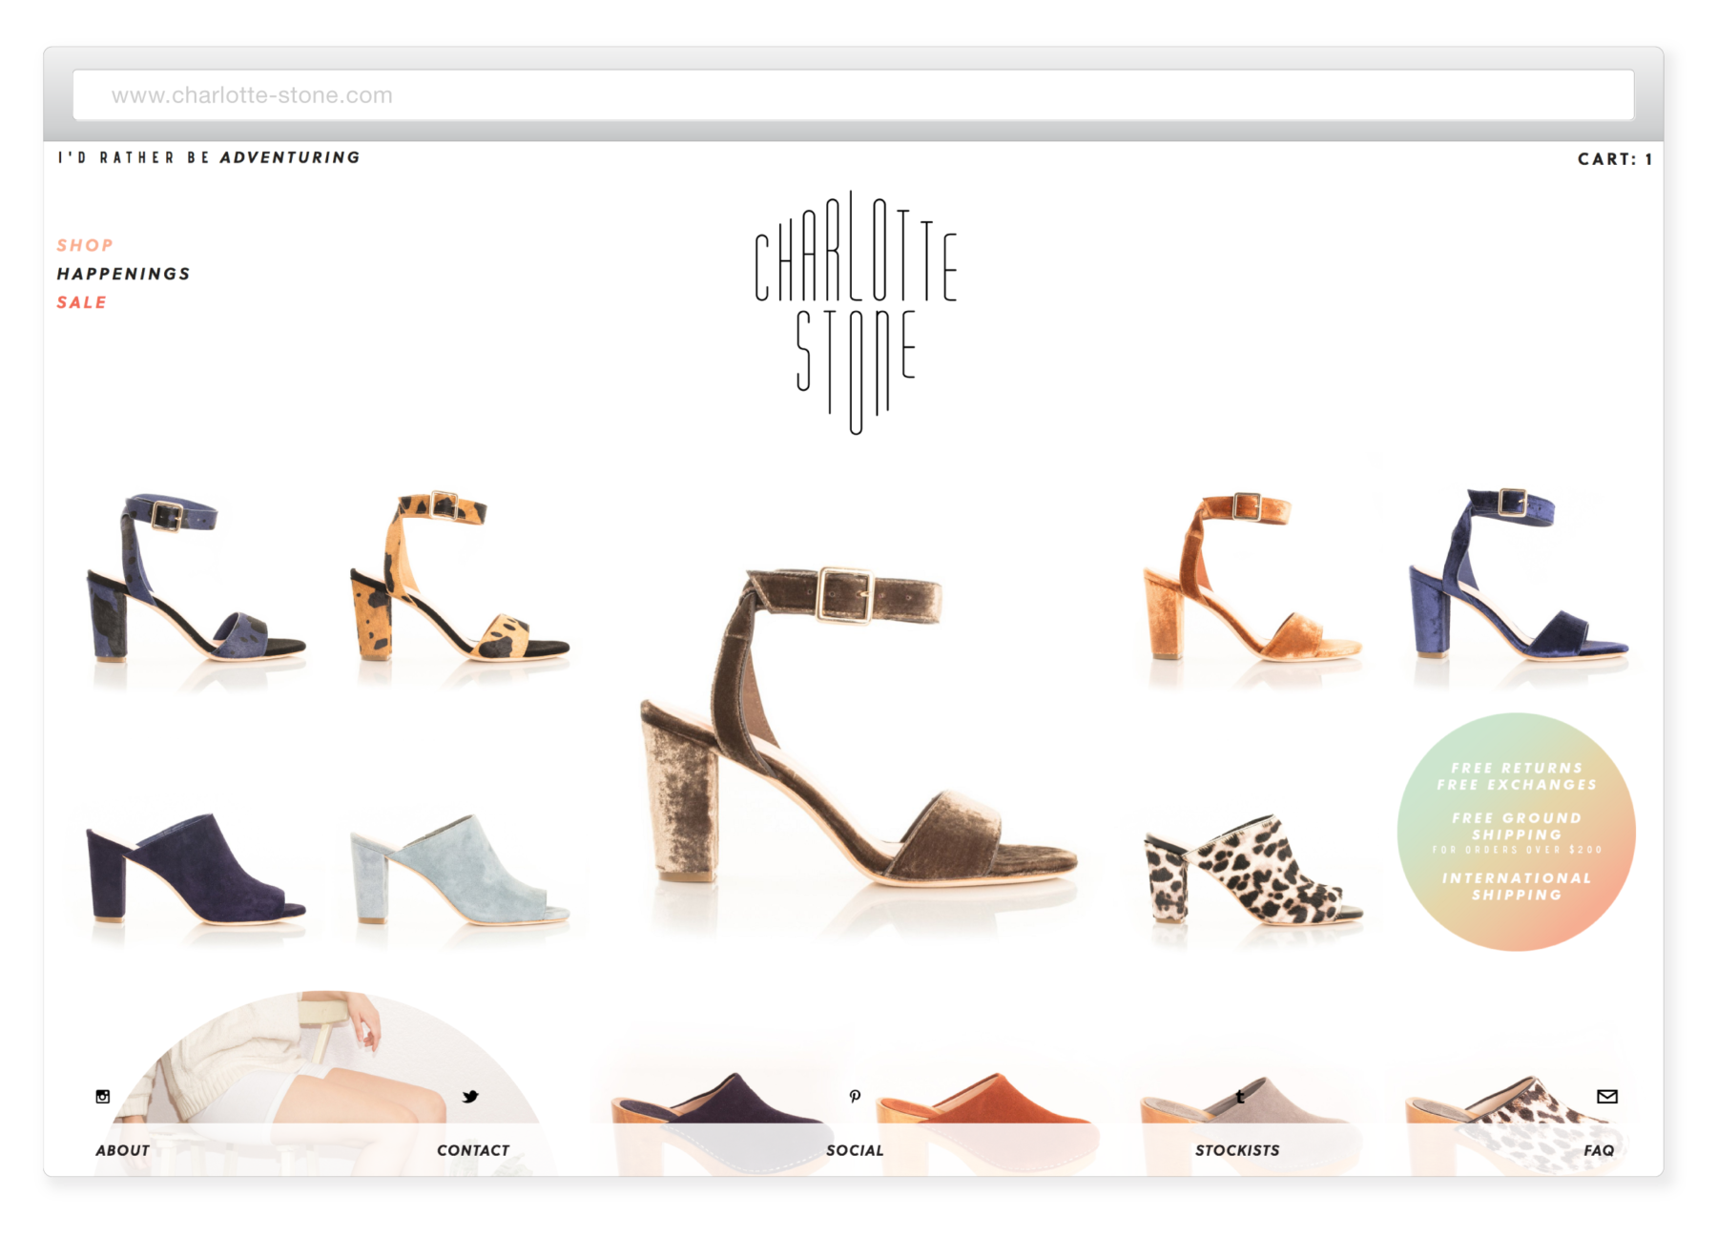Screen dimensions: 1717x1236
Task: Open the Contact footer link
Action: coord(473,1150)
